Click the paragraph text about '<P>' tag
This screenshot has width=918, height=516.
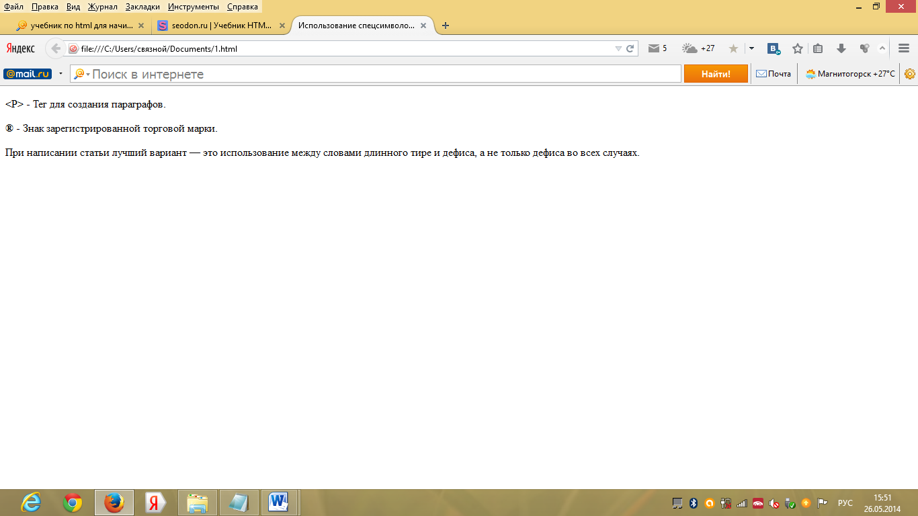pos(85,104)
